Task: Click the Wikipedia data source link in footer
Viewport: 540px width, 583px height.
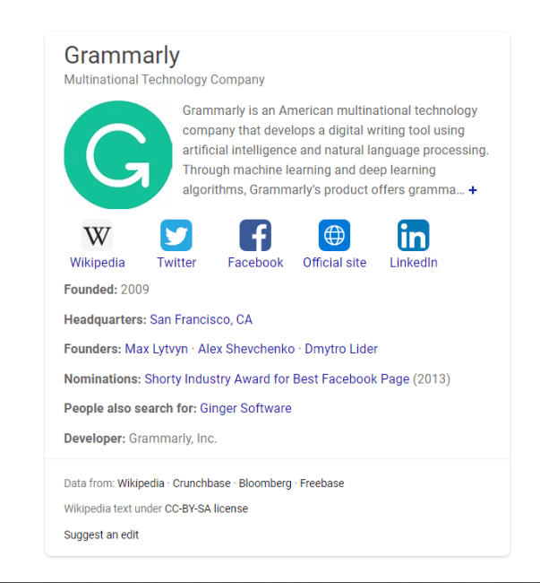Action: pyautogui.click(x=140, y=483)
